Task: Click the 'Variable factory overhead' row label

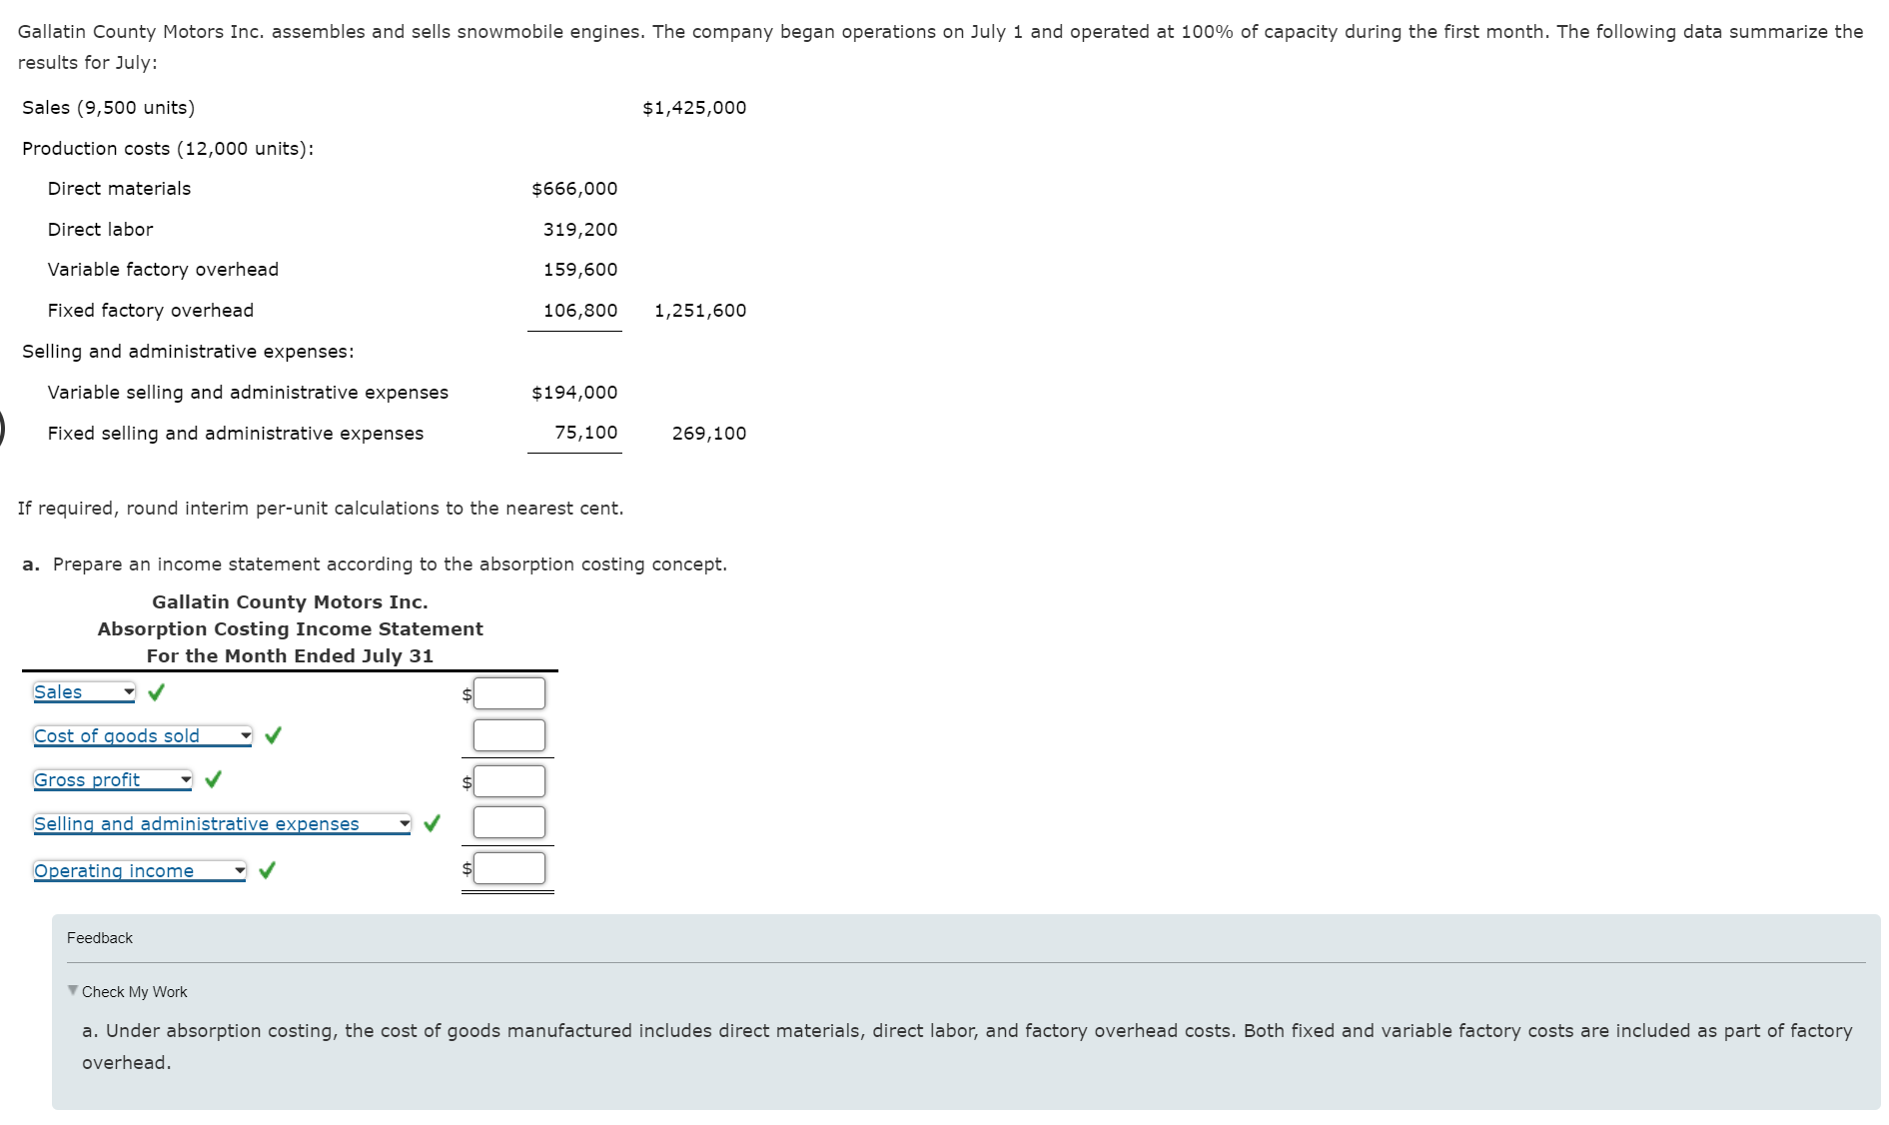Action: click(x=163, y=270)
